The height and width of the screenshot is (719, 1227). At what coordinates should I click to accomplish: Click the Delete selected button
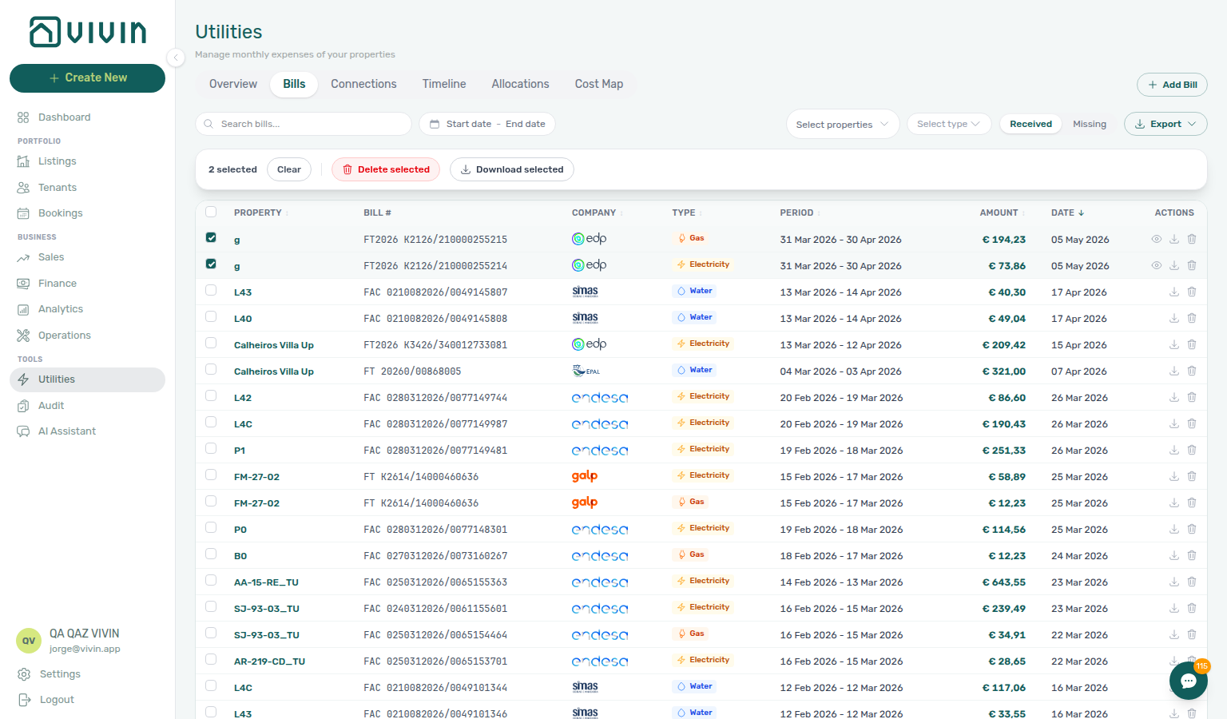pyautogui.click(x=386, y=169)
